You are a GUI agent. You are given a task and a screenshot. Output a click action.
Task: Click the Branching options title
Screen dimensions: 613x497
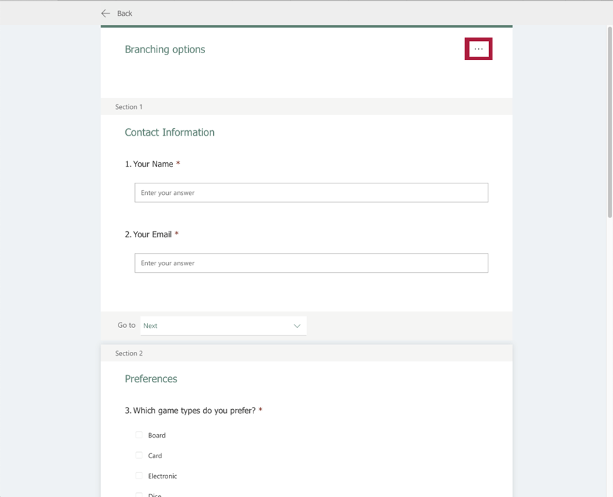pos(165,49)
